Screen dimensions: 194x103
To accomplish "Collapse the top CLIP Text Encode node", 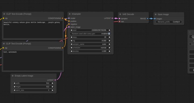I will pyautogui.click(x=4, y=14).
